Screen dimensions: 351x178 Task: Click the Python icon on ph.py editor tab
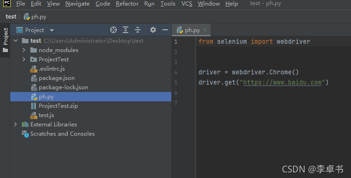[x=180, y=30]
